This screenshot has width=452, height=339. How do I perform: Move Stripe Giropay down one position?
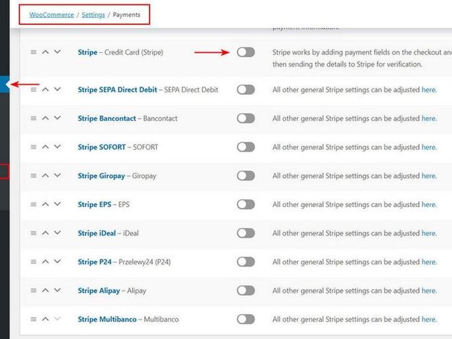point(58,175)
